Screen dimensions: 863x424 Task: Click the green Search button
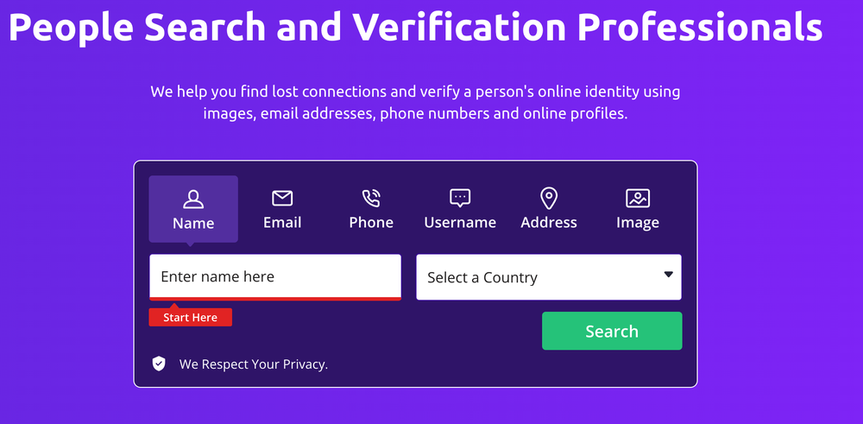point(612,331)
